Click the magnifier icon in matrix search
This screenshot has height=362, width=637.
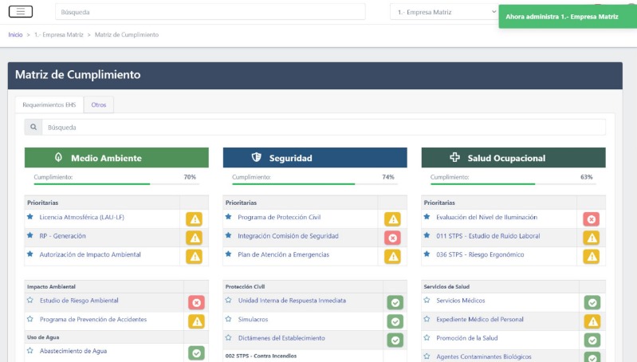coord(33,127)
